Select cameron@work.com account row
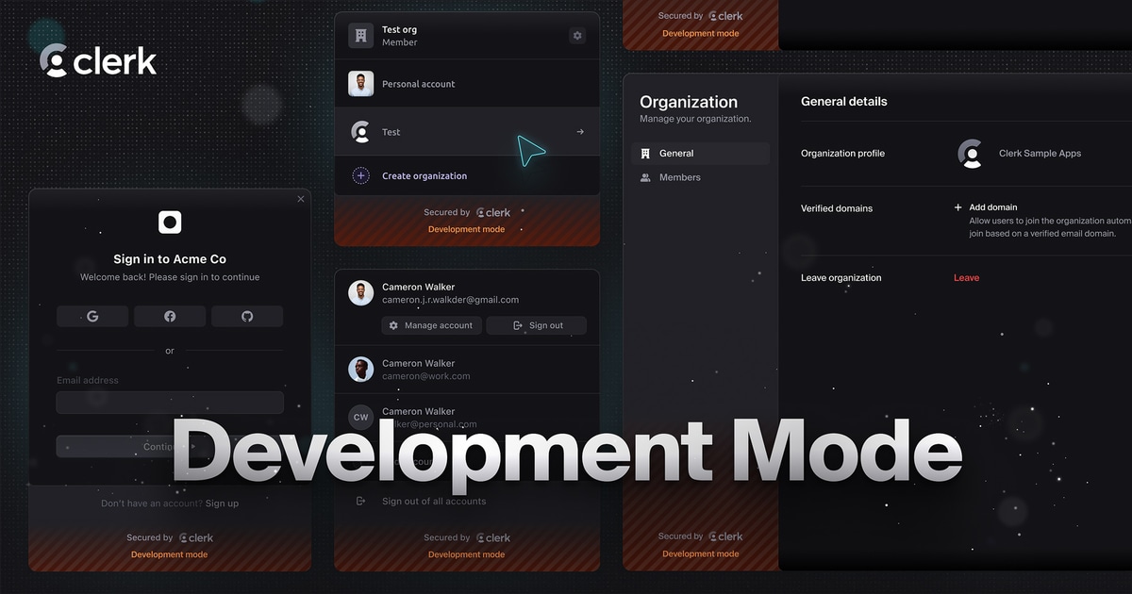 pos(467,370)
